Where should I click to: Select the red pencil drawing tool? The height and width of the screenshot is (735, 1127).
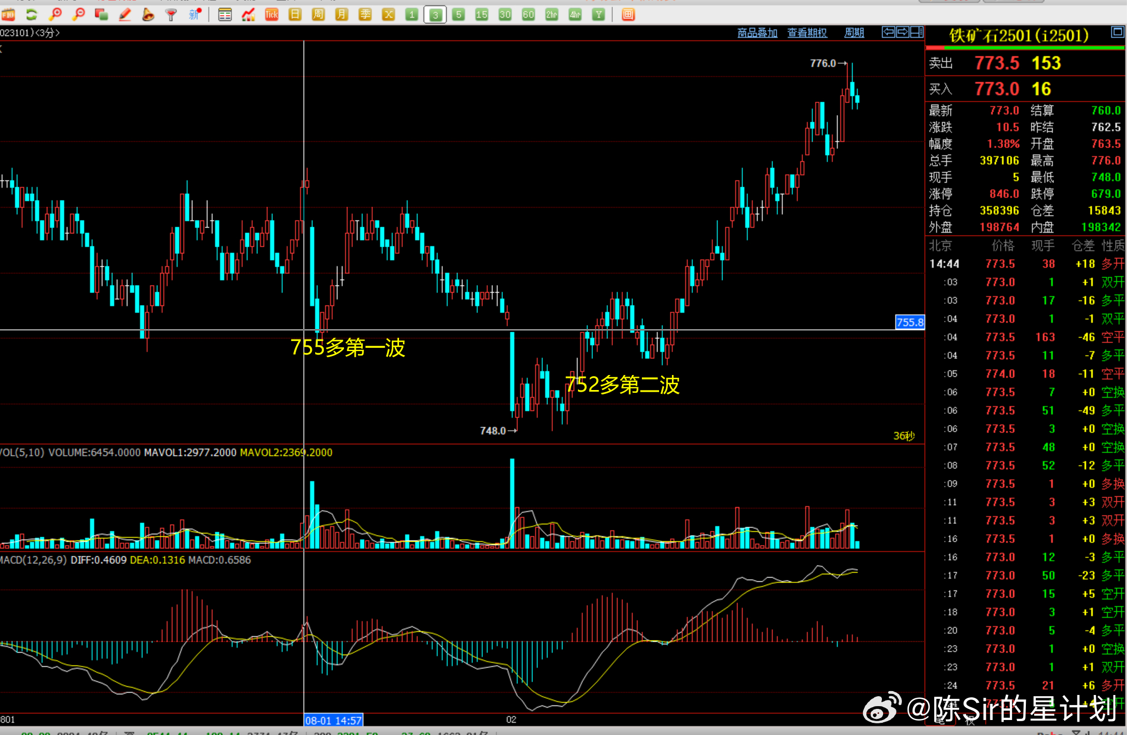tap(125, 14)
